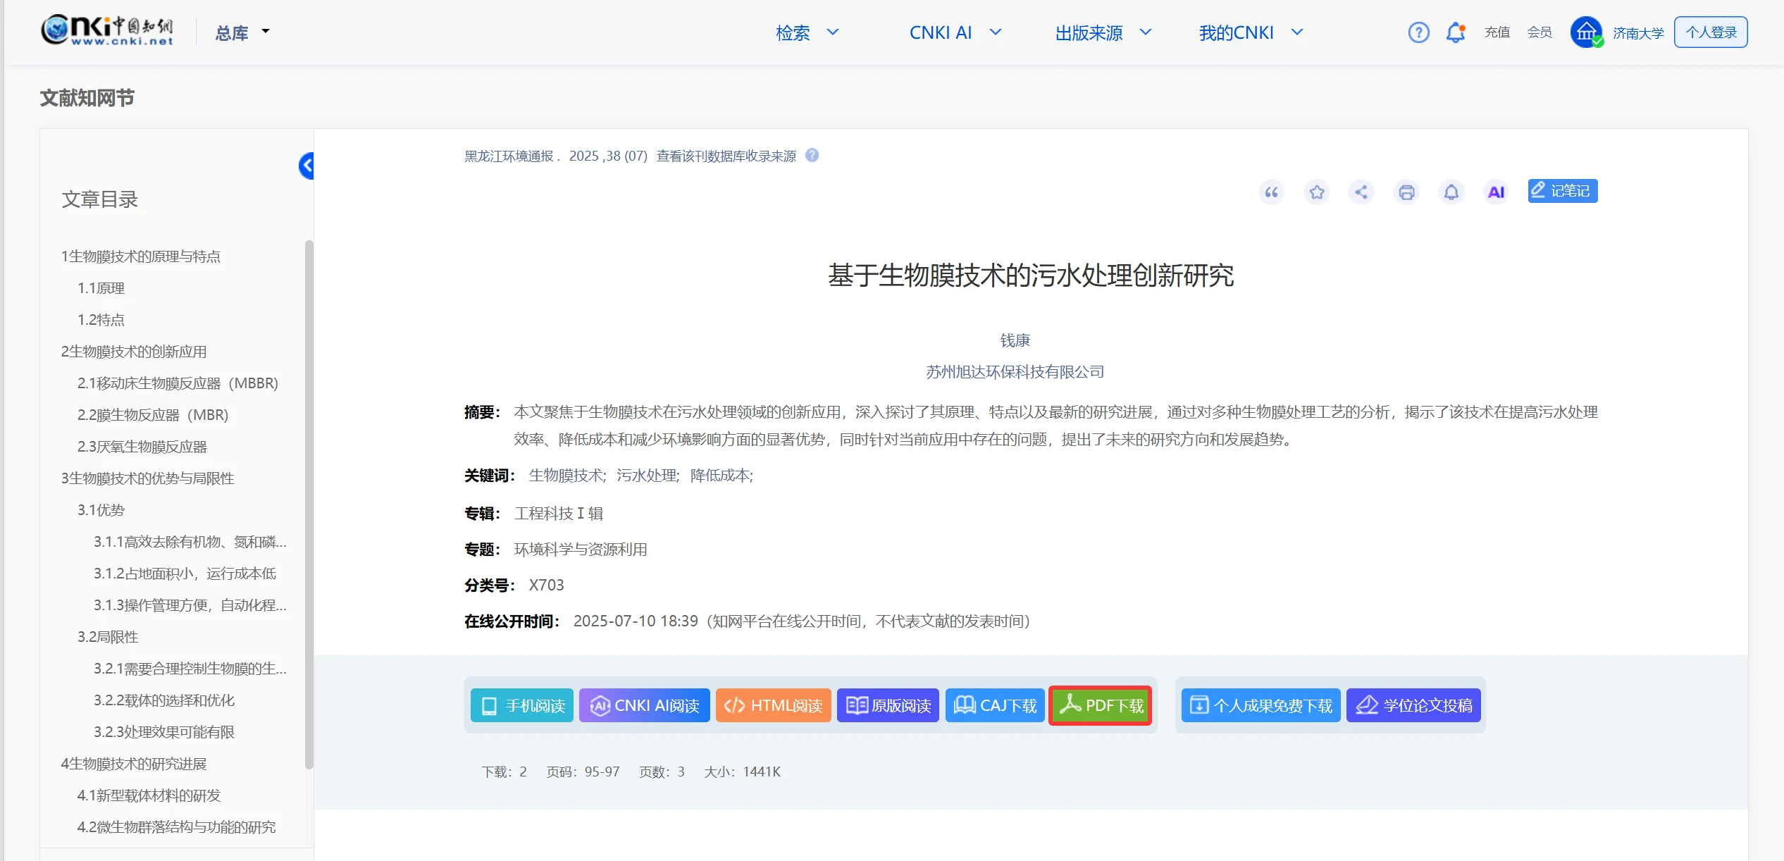Click the quotation (引用) icon above the article title

click(x=1270, y=192)
